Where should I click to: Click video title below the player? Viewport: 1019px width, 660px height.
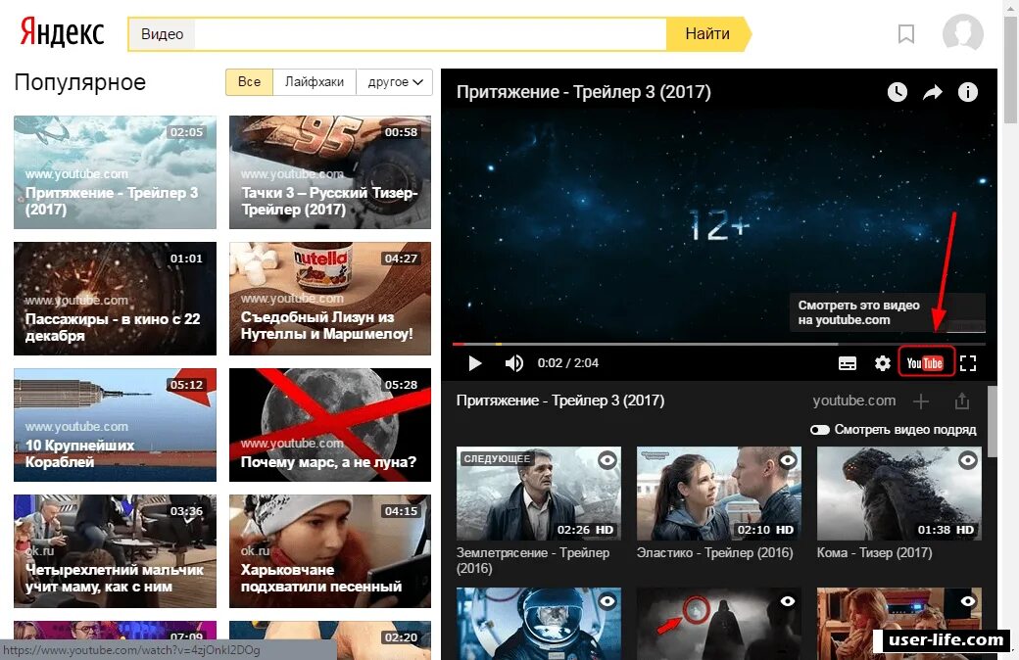coord(560,401)
